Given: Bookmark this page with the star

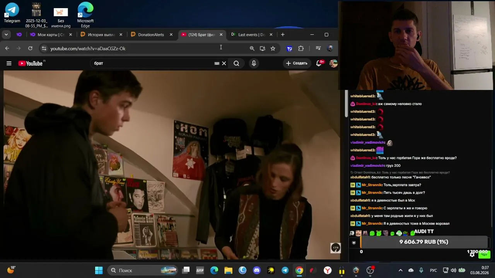Looking at the screenshot, I should pos(273,48).
